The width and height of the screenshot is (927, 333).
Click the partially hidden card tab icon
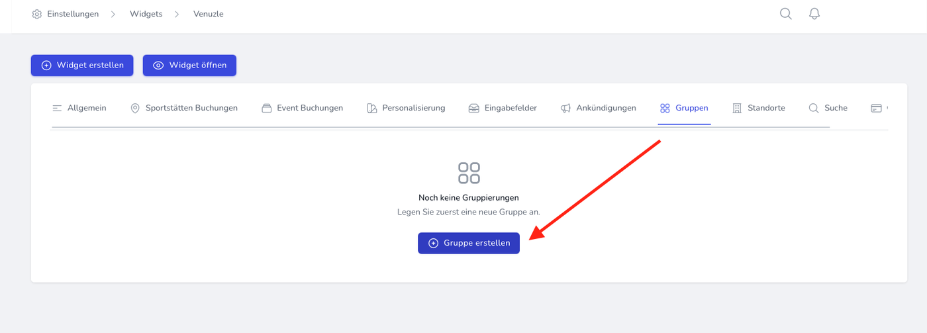pos(877,108)
